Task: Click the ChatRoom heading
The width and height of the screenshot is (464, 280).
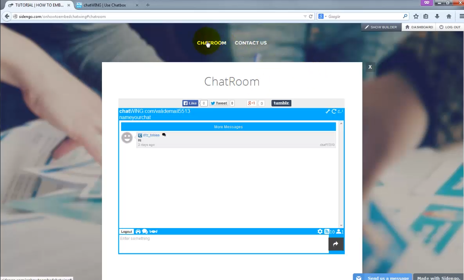Action: pos(232,81)
